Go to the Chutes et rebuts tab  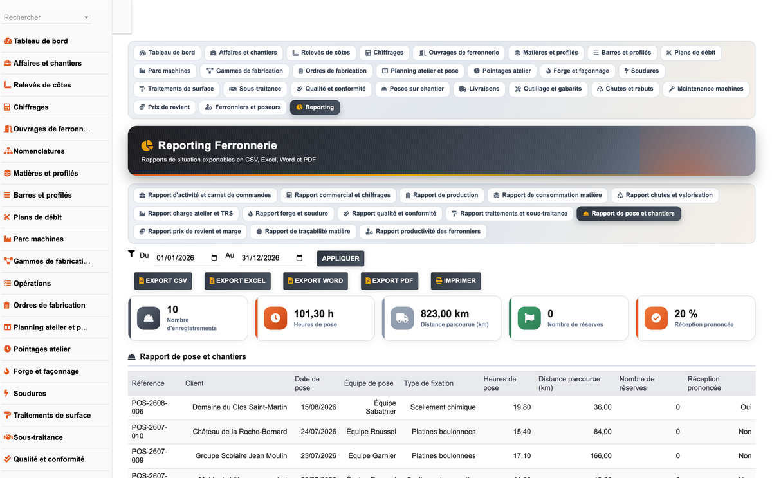[x=625, y=89]
